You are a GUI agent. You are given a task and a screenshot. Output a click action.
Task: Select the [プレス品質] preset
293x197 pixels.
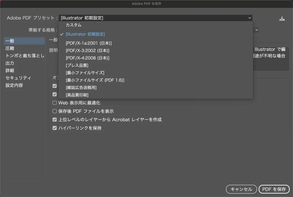pyautogui.click(x=156, y=65)
